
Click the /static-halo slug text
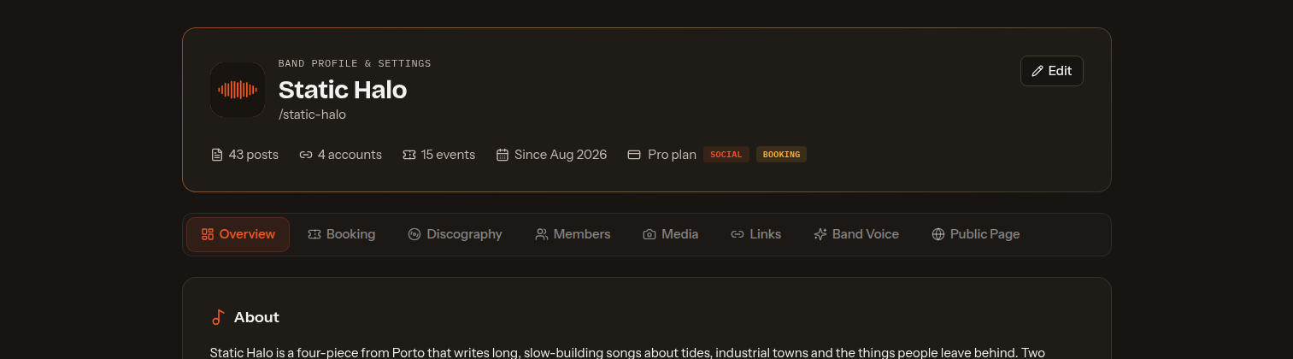click(x=312, y=114)
